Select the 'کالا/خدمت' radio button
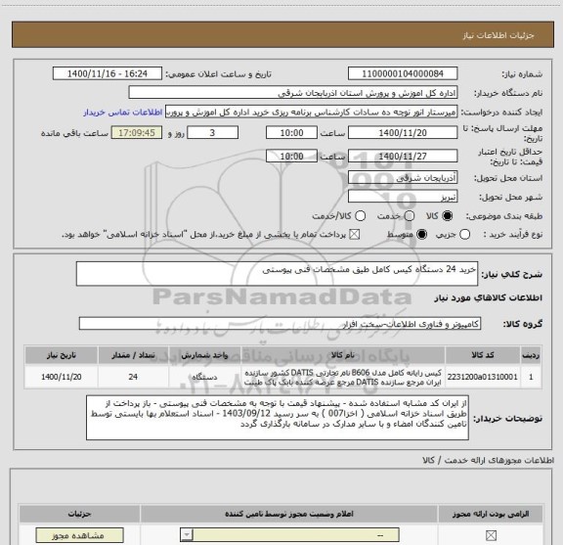The width and height of the screenshot is (563, 545). tap(360, 216)
